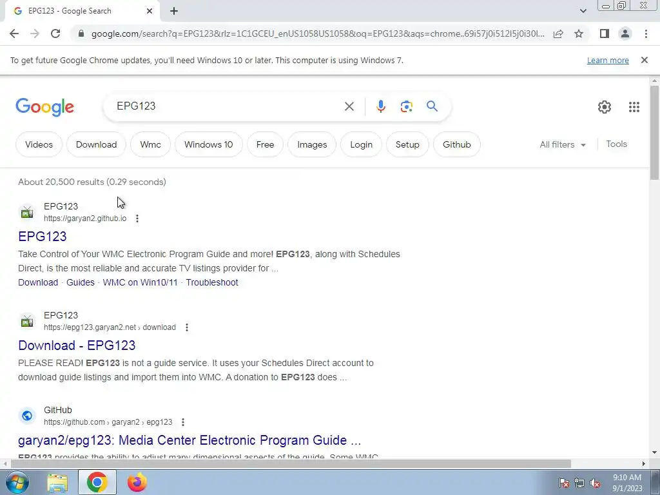Screen dimensions: 660x495
Task: Open the Action Center flag icon
Action: click(564, 483)
